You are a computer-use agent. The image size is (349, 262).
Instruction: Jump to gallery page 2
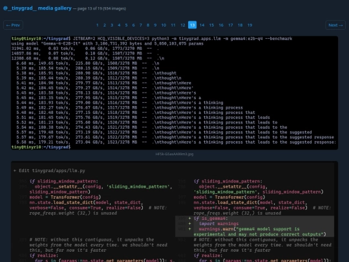[x=105, y=25]
